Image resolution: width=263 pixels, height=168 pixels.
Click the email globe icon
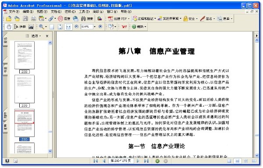[x=76, y=18]
